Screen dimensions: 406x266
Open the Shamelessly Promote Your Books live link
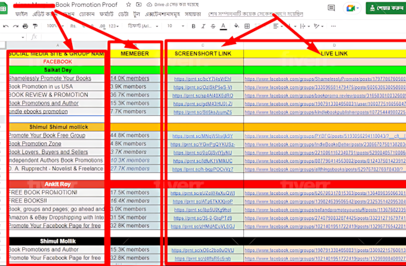point(325,79)
